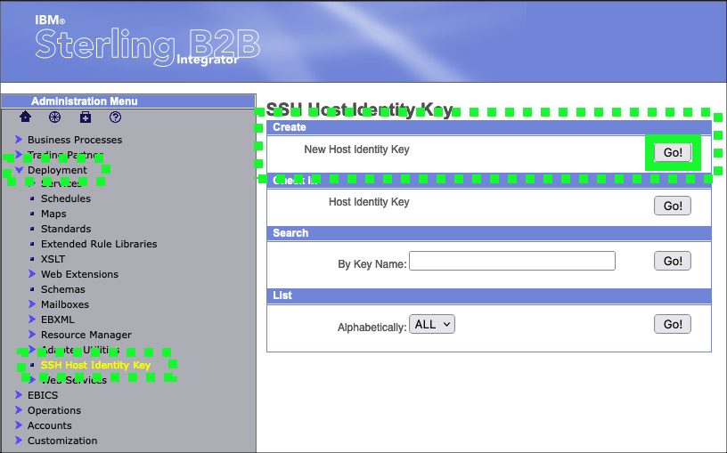The height and width of the screenshot is (453, 727).
Task: Click the List section header
Action: click(x=489, y=295)
